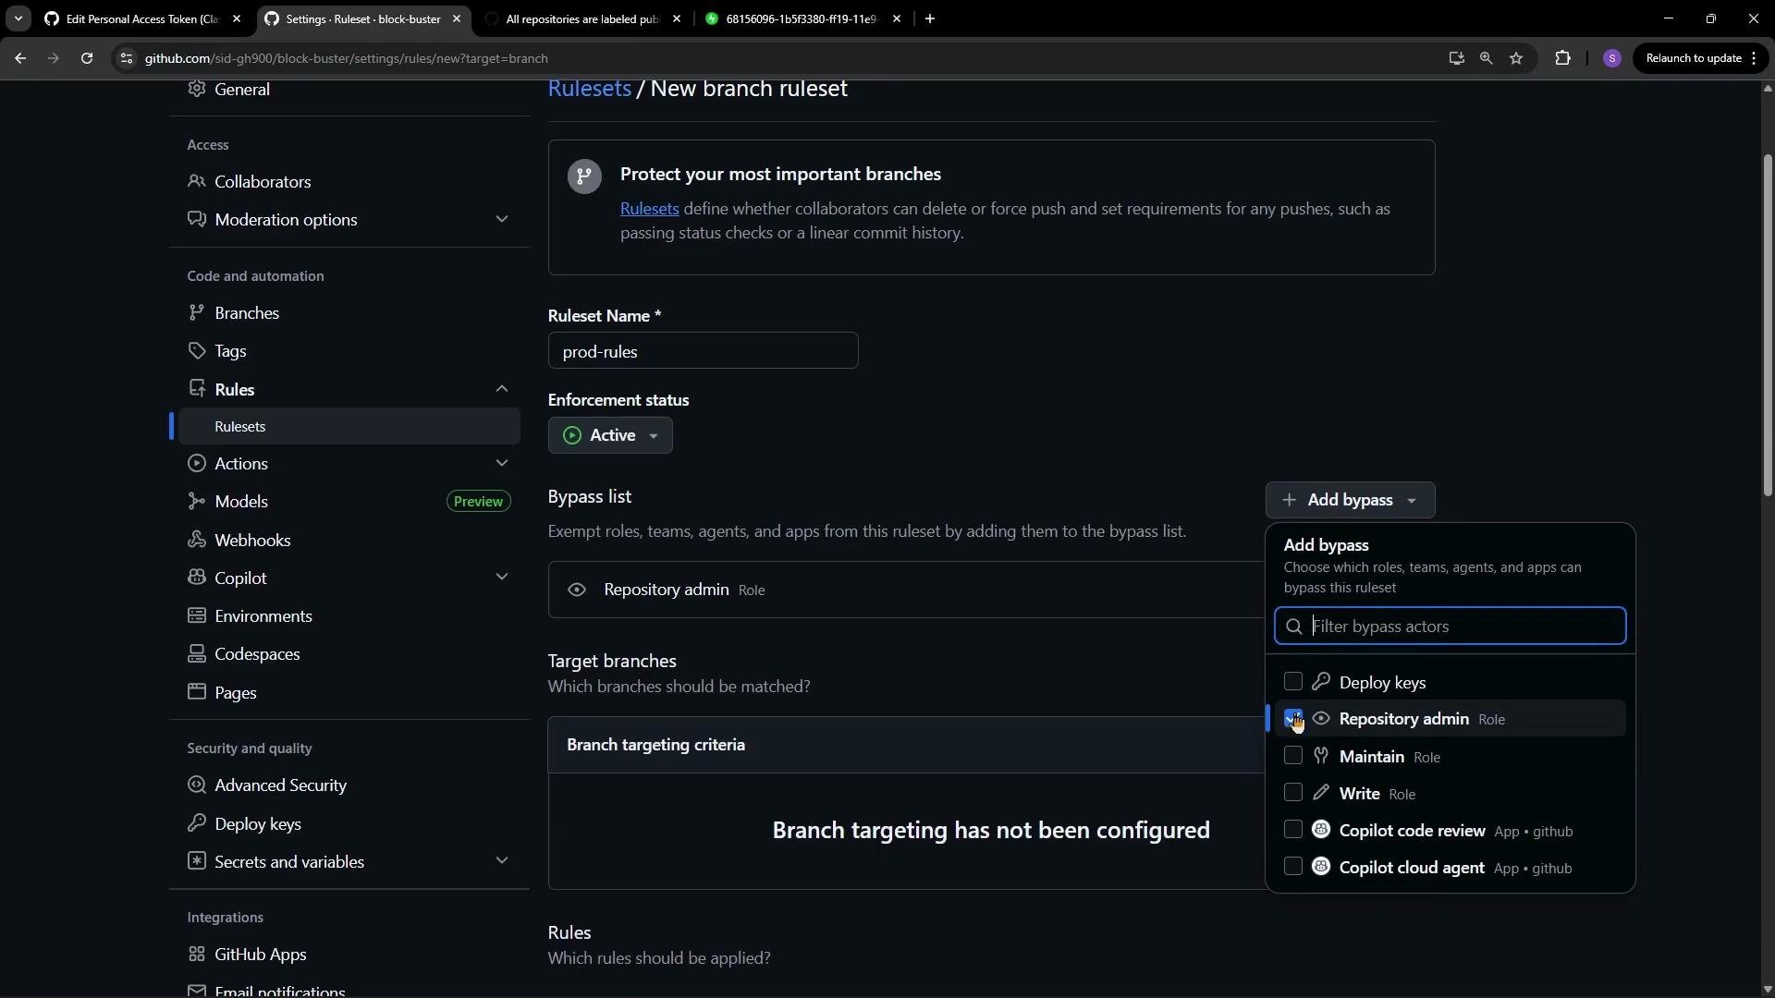Open the profile avatar S in toolbar
Image resolution: width=1775 pixels, height=998 pixels.
pos(1612,58)
